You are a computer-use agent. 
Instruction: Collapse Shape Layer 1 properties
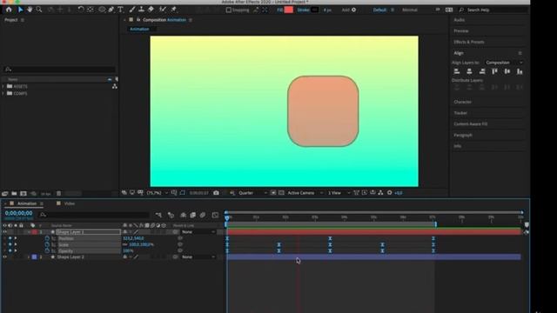click(x=29, y=232)
